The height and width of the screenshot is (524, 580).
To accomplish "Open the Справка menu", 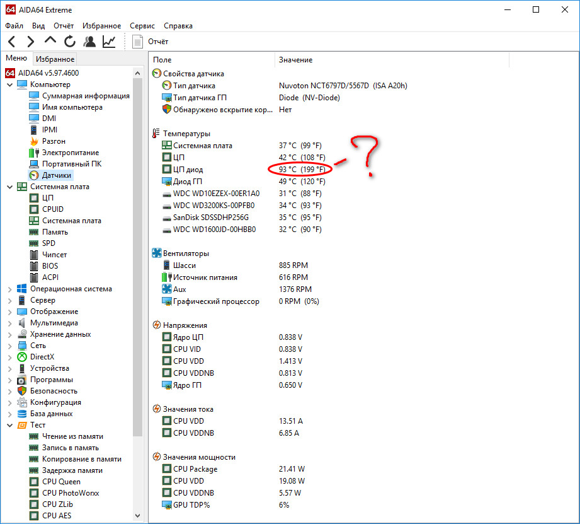I will pos(178,26).
